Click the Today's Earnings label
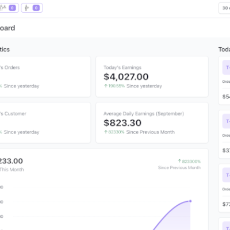Viewport: 230px width, 230px height. click(122, 67)
